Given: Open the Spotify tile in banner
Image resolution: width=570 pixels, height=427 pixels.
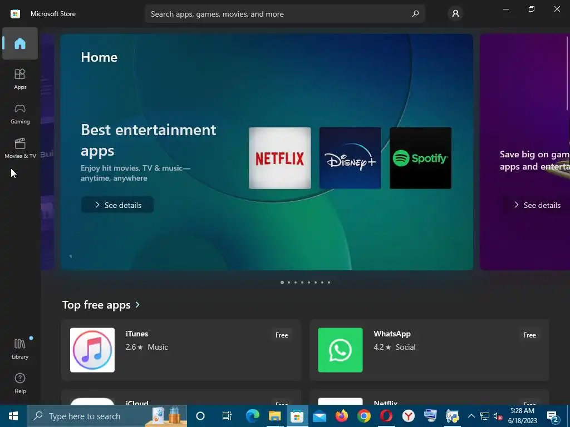Looking at the screenshot, I should tap(421, 158).
